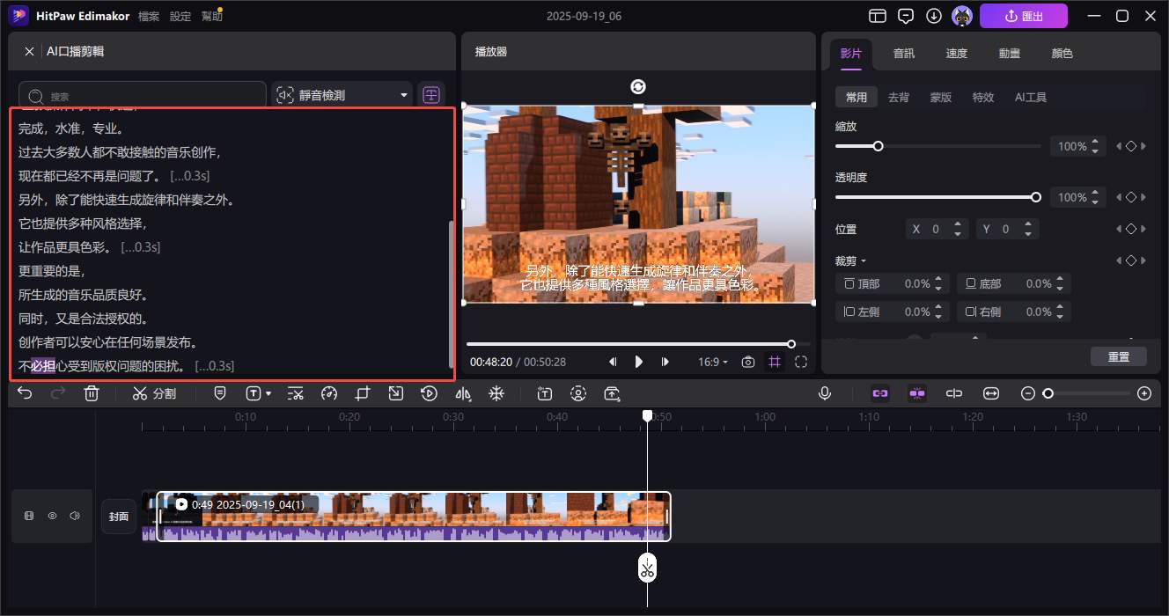Toggle track visibility with the eye icon
The image size is (1169, 616).
(x=52, y=516)
